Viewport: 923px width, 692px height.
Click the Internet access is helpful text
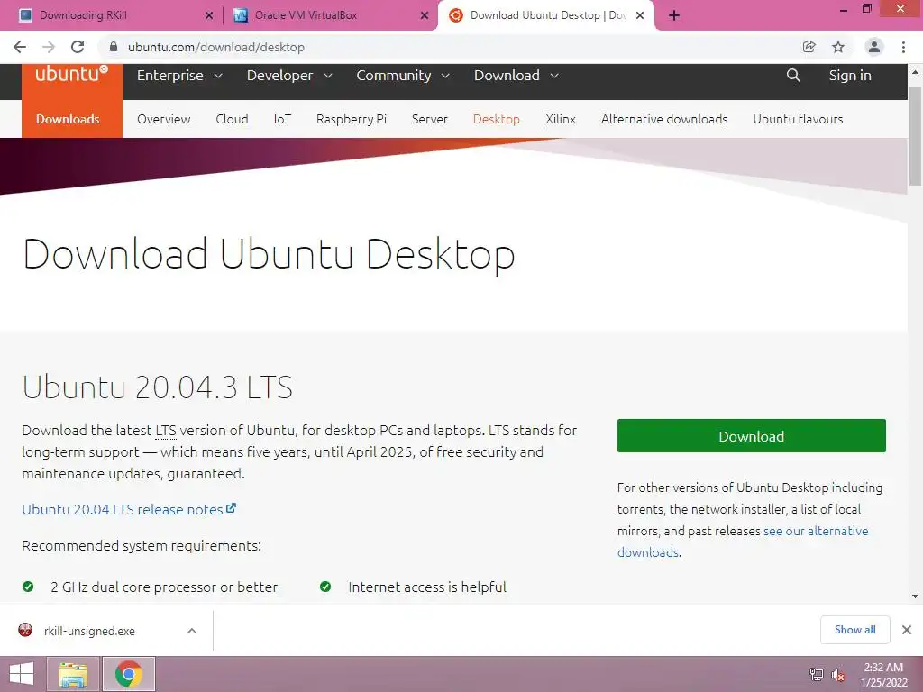point(426,587)
